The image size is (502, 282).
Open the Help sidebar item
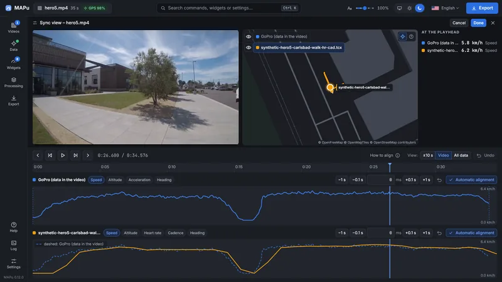pyautogui.click(x=13, y=227)
